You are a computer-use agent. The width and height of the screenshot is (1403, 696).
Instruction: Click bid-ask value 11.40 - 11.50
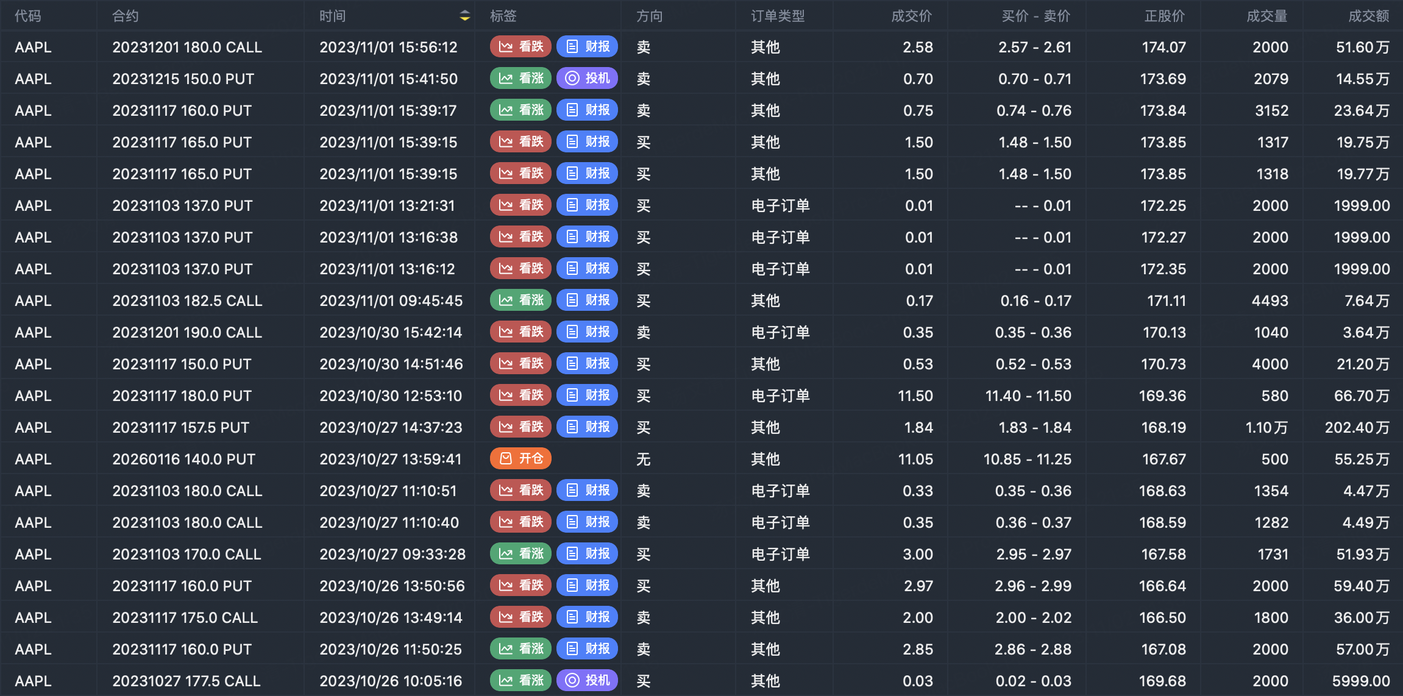point(1028,396)
